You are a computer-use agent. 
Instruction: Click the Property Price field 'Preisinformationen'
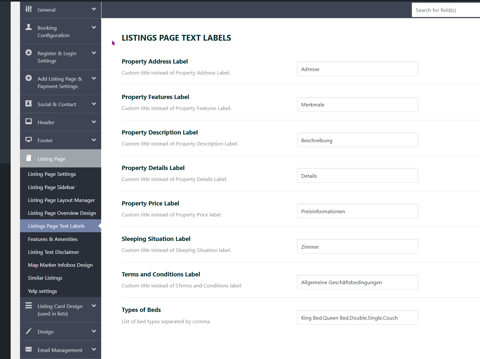(357, 211)
